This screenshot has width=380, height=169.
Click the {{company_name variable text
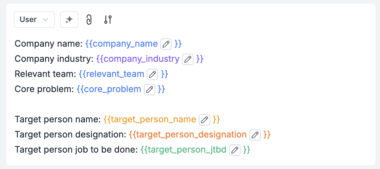(x=122, y=44)
